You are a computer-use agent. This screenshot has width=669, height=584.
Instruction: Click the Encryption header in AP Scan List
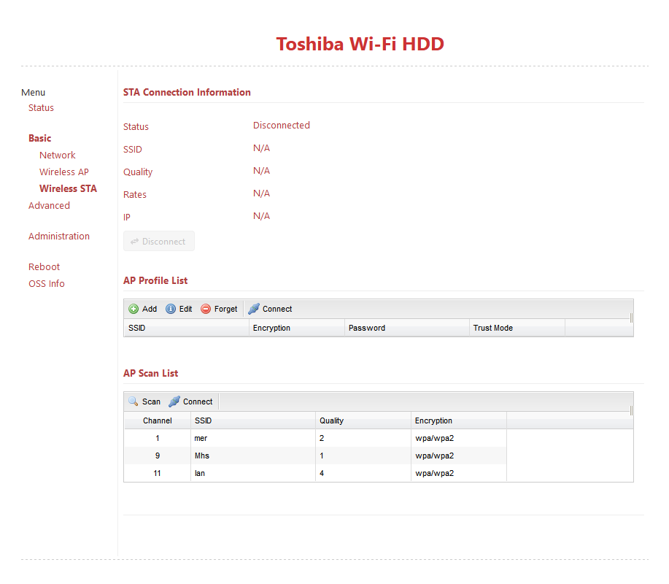[459, 420]
